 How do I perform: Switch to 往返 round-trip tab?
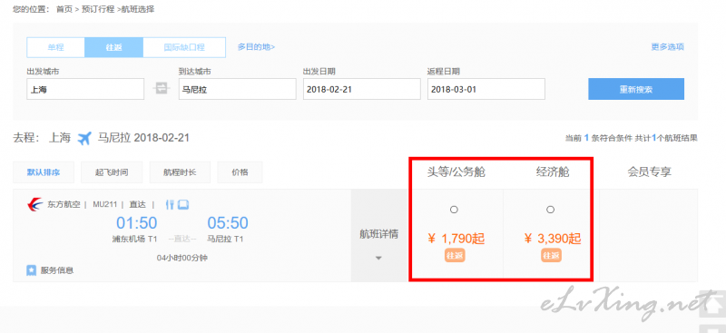(114, 47)
